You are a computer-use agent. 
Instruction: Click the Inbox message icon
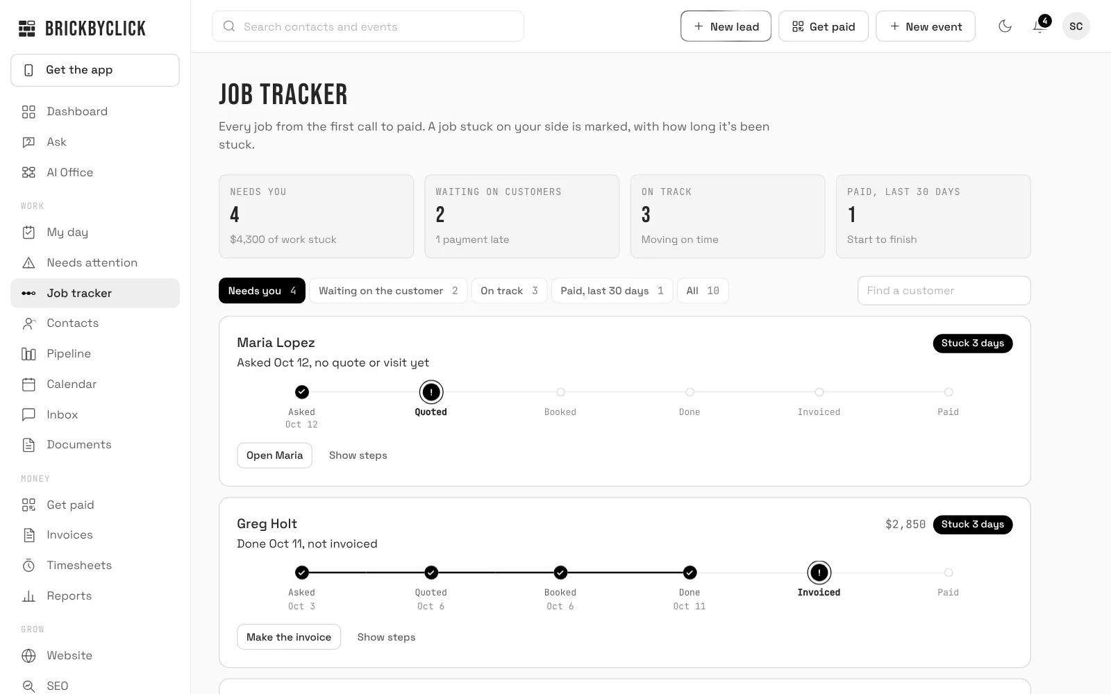(x=28, y=415)
